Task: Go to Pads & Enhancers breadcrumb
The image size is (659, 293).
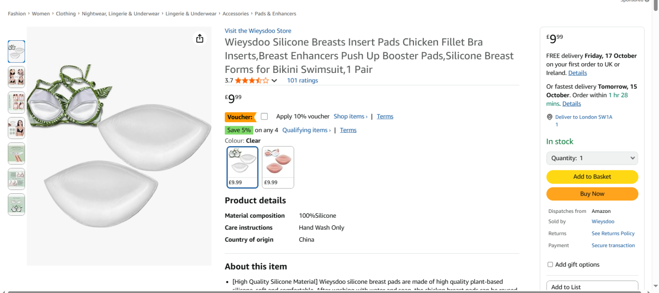Action: point(275,14)
